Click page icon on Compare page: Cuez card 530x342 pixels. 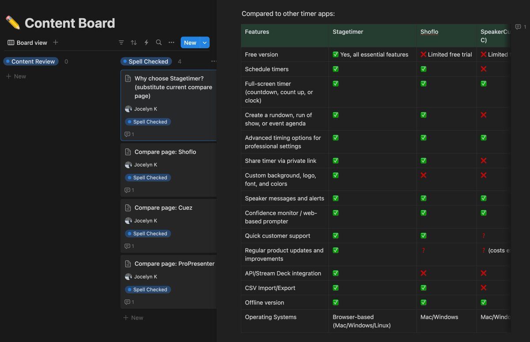click(x=128, y=208)
